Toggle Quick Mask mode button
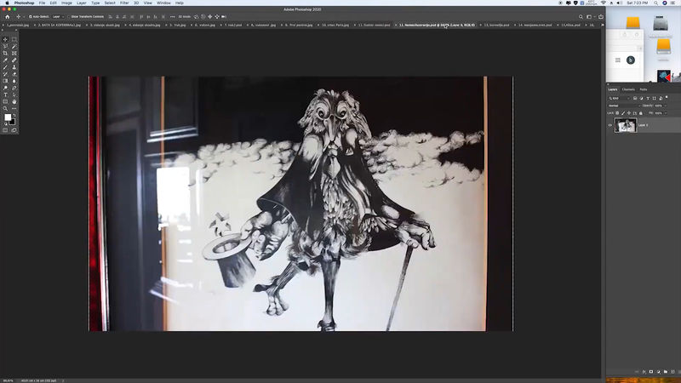The height and width of the screenshot is (383, 681). click(5, 130)
